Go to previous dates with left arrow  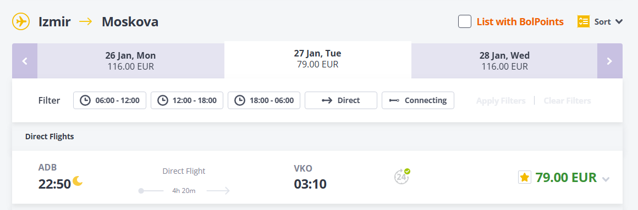[x=25, y=61]
